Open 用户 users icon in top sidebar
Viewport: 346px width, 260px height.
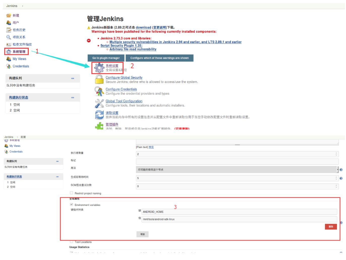(9, 23)
